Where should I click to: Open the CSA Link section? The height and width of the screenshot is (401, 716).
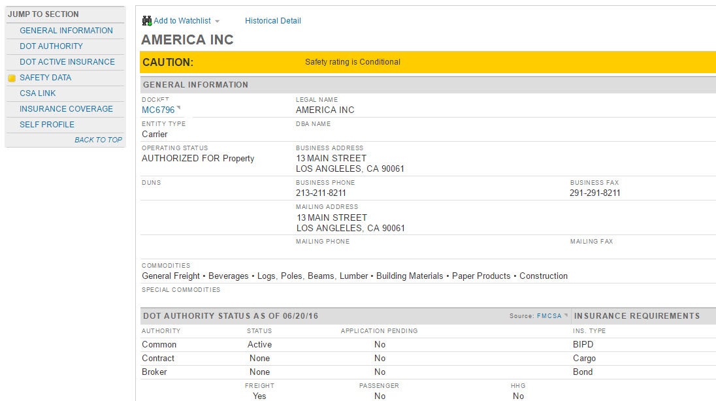click(38, 93)
